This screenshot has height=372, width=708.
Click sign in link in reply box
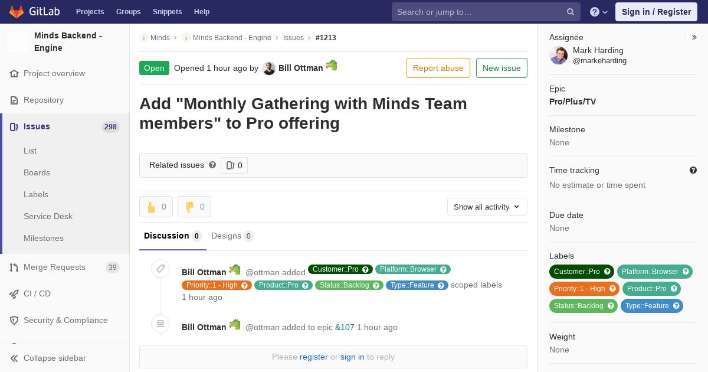click(x=352, y=357)
